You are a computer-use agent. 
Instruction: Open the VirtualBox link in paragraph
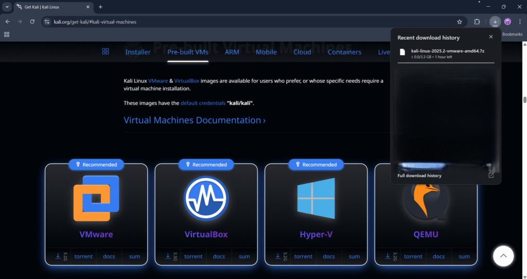click(187, 81)
